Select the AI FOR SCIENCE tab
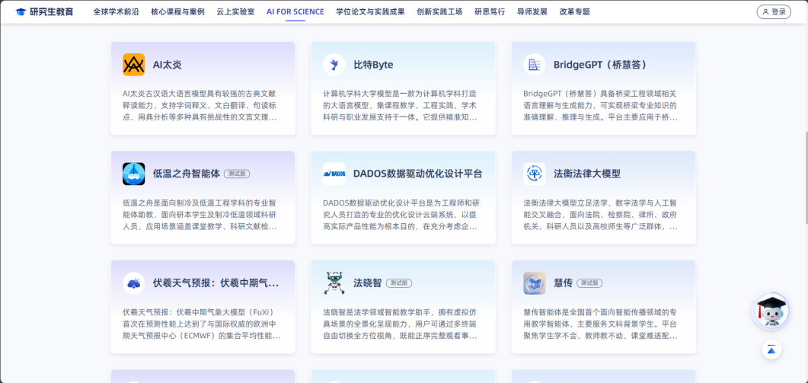Viewport: 808px width, 383px height. coord(295,12)
